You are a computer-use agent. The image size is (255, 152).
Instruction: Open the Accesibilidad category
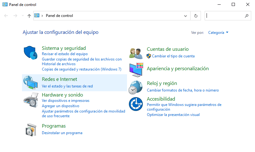161,99
